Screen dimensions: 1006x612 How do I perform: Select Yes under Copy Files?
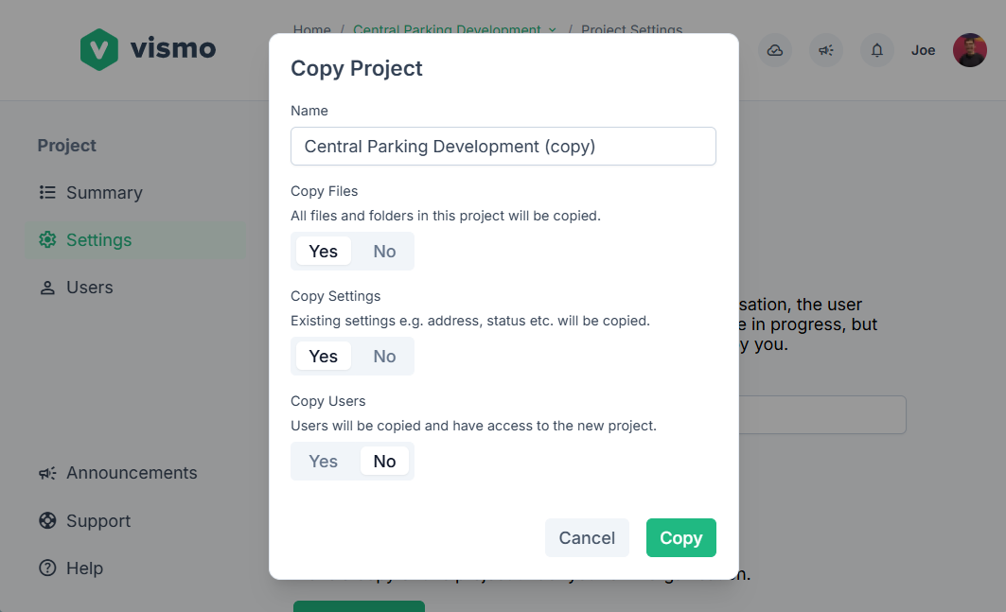[324, 252]
